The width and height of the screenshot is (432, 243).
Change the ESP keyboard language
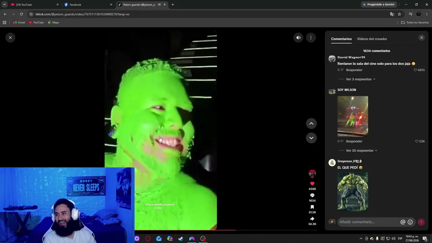coord(400,239)
